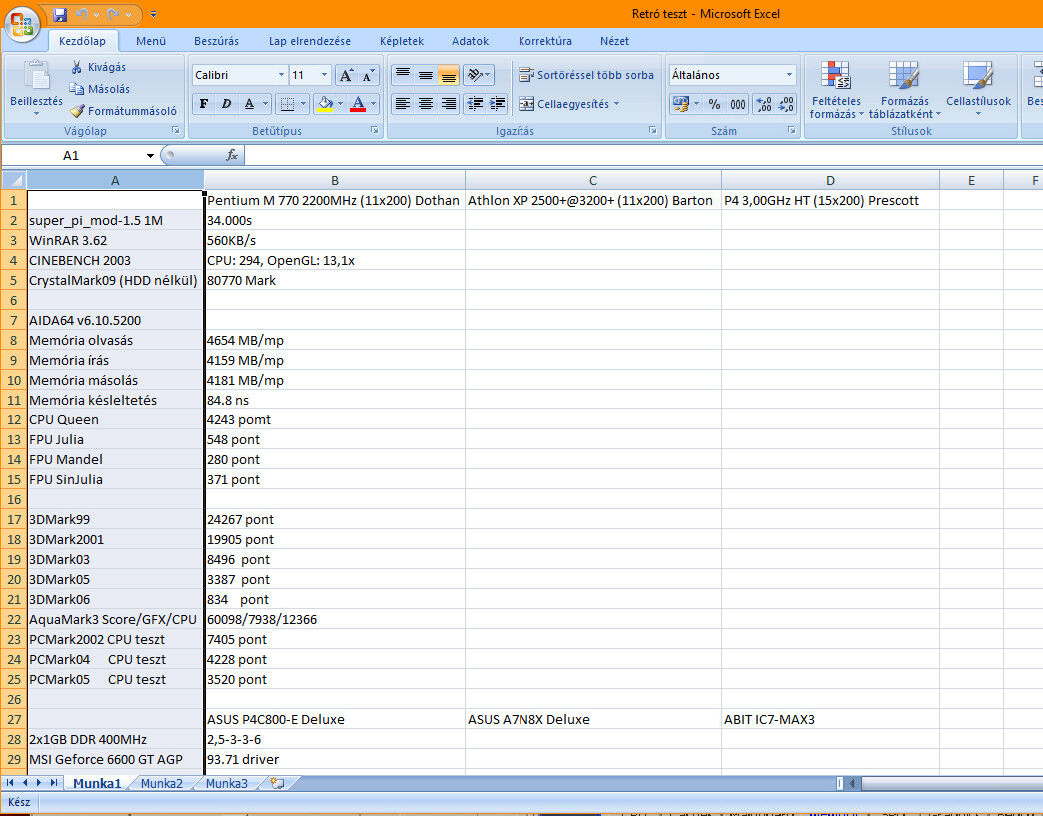Set middle vertical alignment
1043x816 pixels.
(425, 75)
